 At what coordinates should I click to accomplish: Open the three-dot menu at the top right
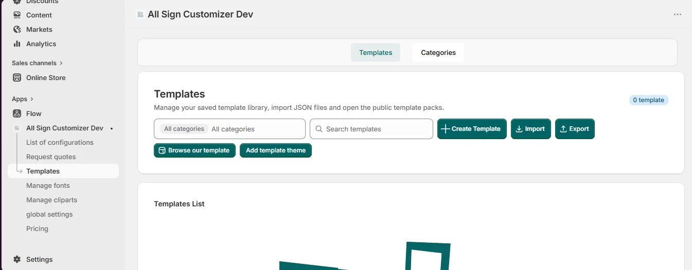pyautogui.click(x=678, y=14)
